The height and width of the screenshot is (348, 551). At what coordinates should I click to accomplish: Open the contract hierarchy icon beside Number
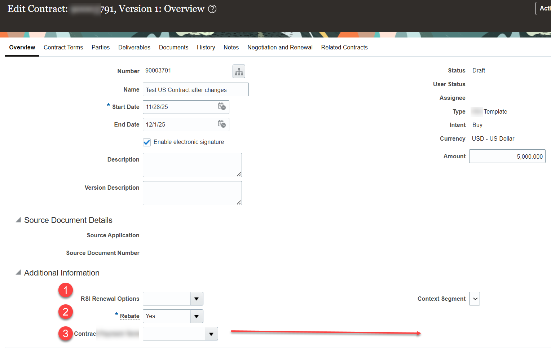point(239,71)
